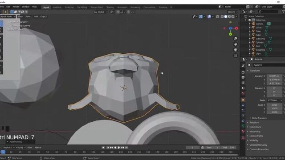
Task: Jump to the timeline start frame
Action: 108,148
